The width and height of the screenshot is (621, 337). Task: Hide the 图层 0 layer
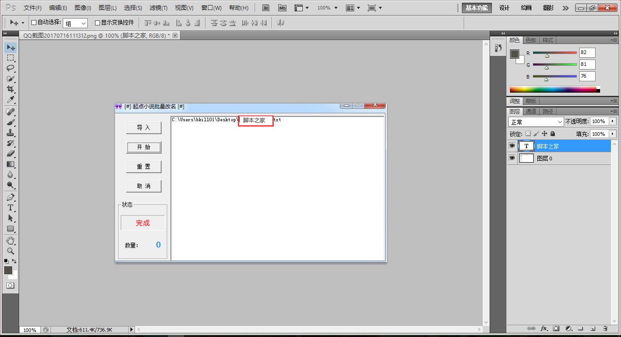click(x=512, y=158)
